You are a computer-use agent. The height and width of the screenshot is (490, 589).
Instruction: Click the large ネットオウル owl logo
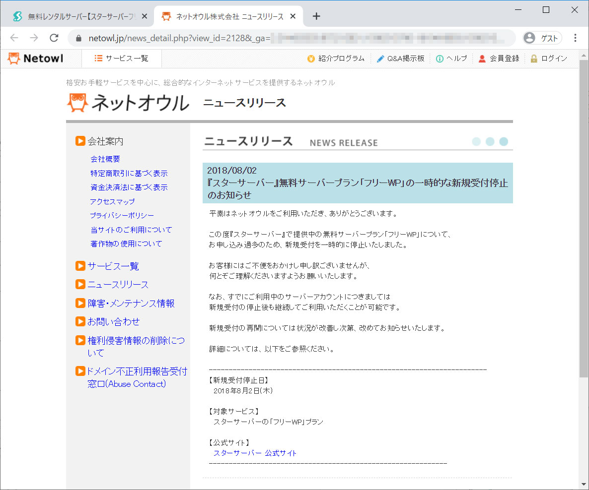point(128,103)
